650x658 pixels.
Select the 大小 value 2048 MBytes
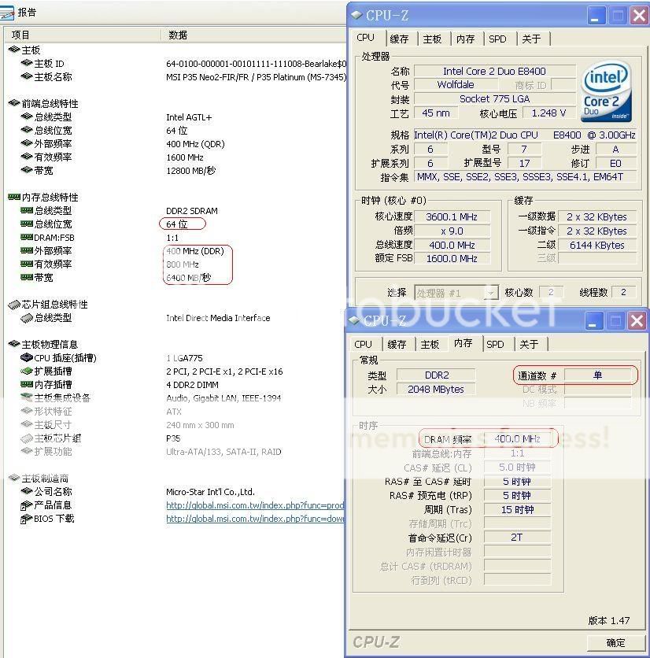click(436, 390)
